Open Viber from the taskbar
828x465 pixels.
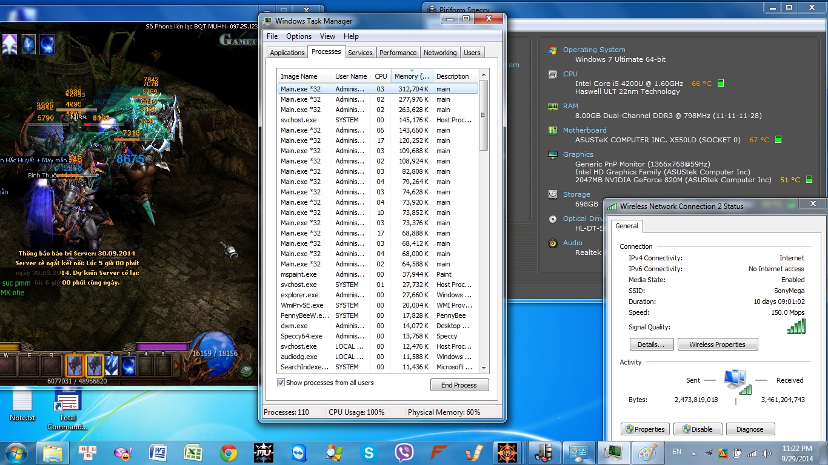point(404,453)
